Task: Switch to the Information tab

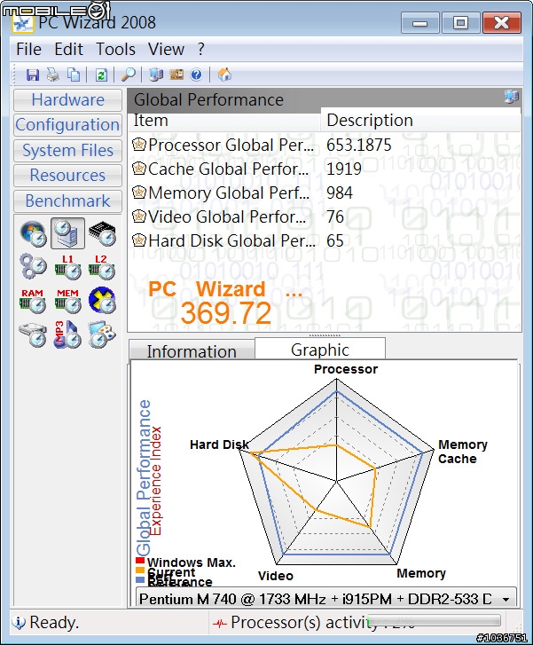Action: click(192, 350)
